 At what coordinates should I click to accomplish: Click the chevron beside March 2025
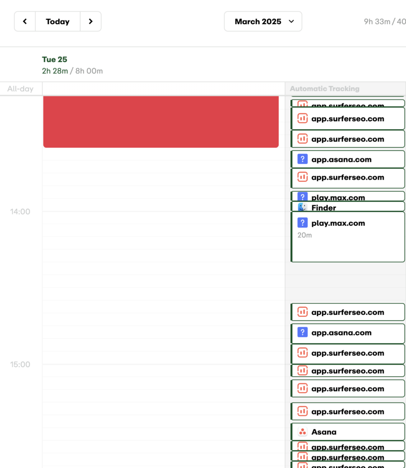(291, 21)
